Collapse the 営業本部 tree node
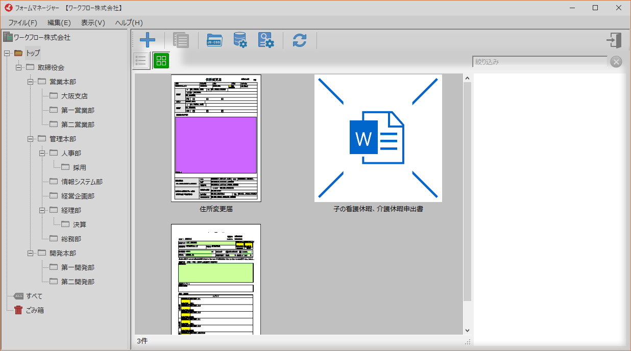631x351 pixels. [31, 82]
